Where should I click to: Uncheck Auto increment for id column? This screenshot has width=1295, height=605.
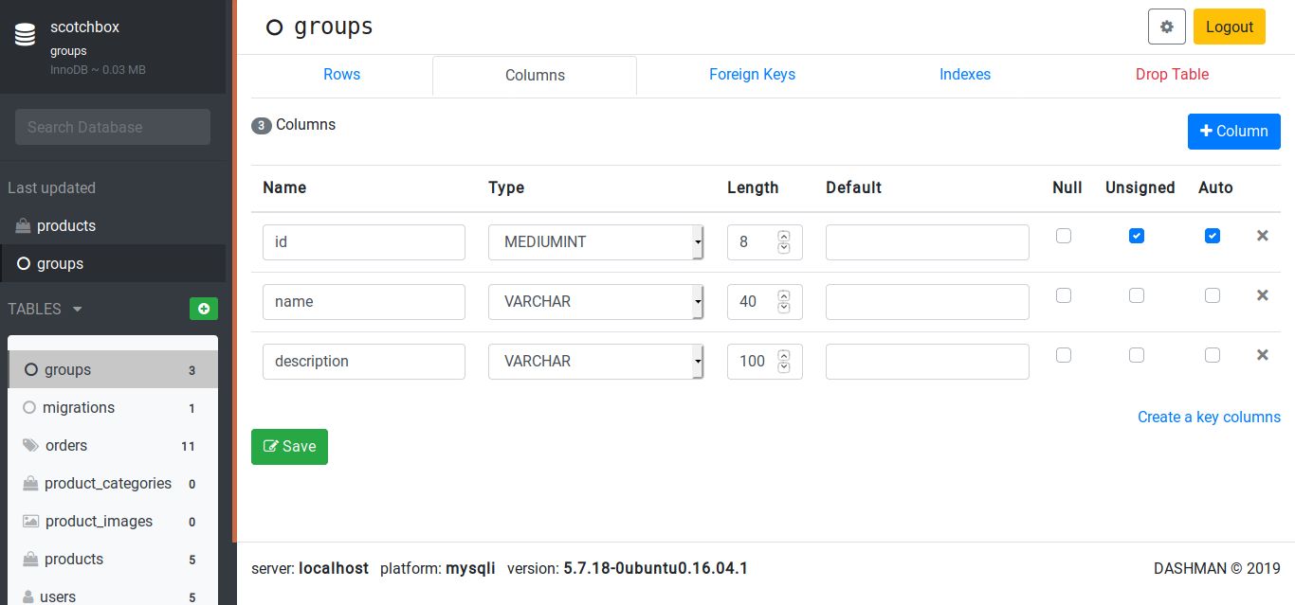click(x=1213, y=236)
